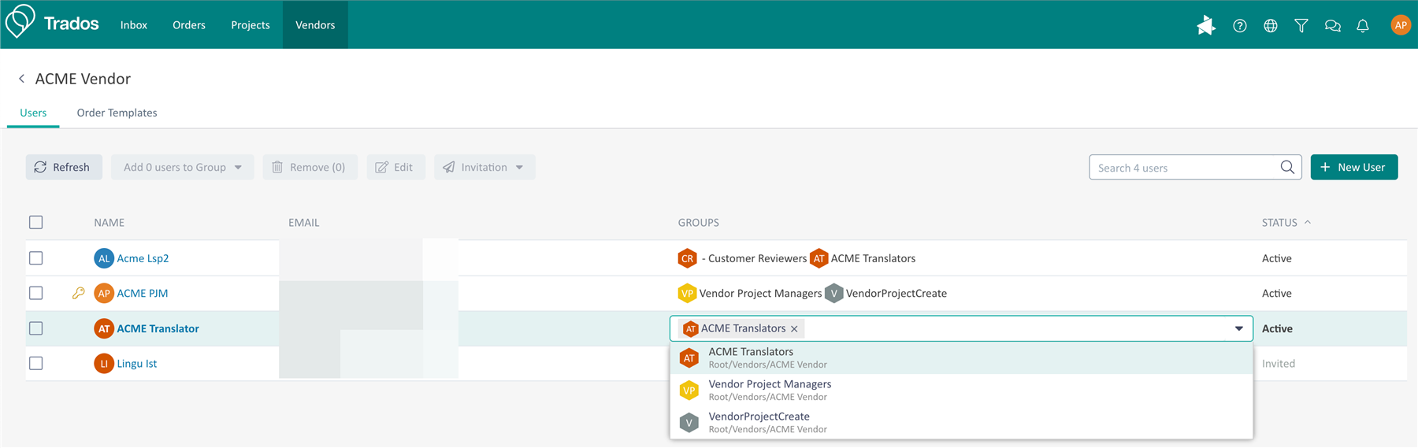Viewport: 1418px width, 448px height.
Task: Open the help question mark icon
Action: click(x=1240, y=26)
